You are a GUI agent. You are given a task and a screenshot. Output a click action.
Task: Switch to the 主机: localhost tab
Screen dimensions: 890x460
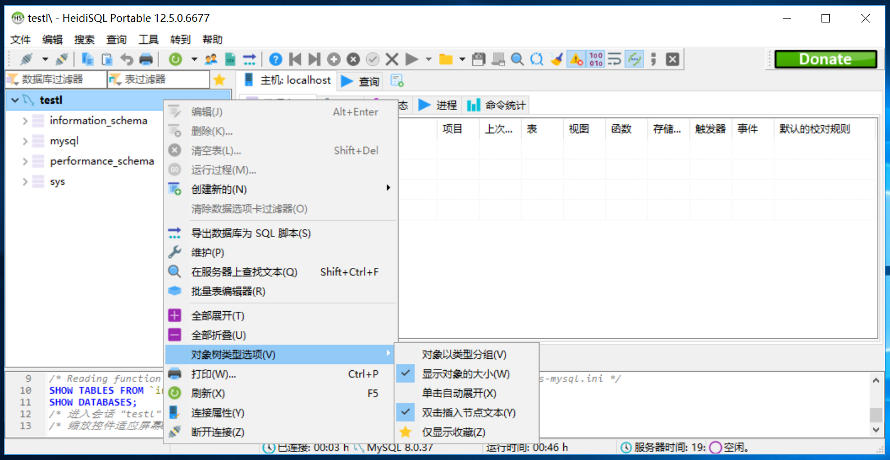(287, 80)
